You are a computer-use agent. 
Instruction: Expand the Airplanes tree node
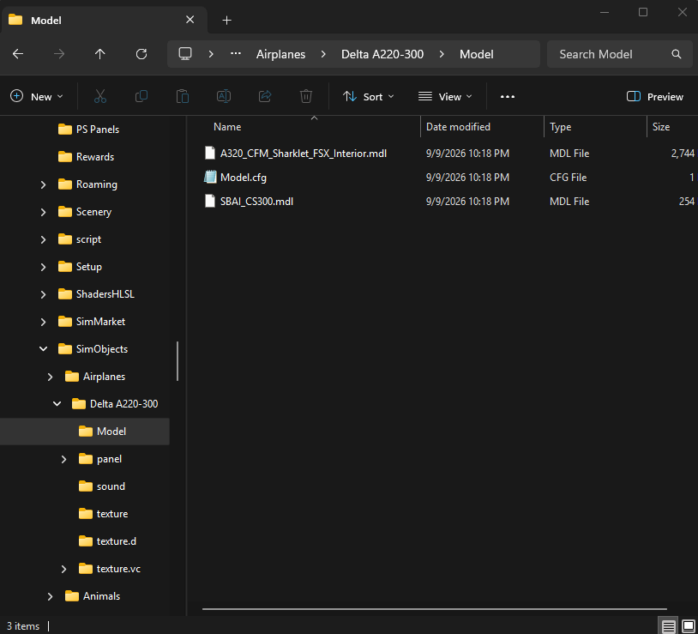[x=51, y=377]
